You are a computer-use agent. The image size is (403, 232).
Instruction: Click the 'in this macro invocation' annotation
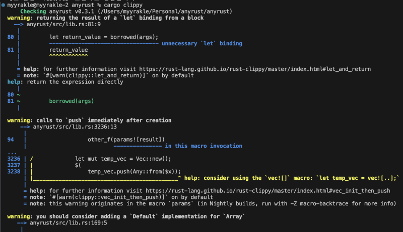pyautogui.click(x=204, y=146)
